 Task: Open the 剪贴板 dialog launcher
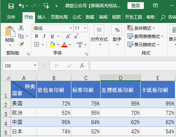pyautogui.click(x=28, y=54)
